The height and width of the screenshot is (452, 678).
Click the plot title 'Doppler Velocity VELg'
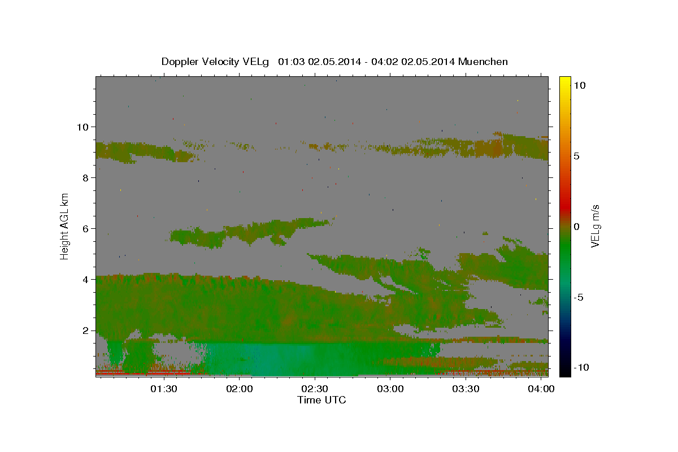(216, 62)
